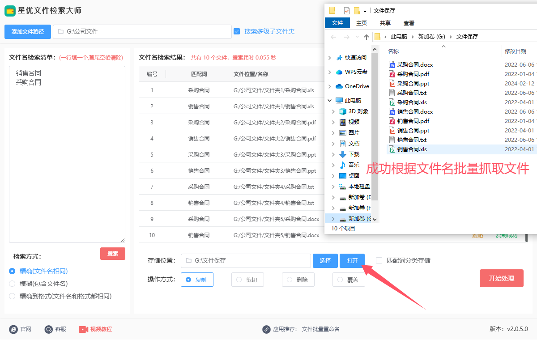Click 此电脑 breadcrumb chevron in address bar

pyautogui.click(x=413, y=37)
